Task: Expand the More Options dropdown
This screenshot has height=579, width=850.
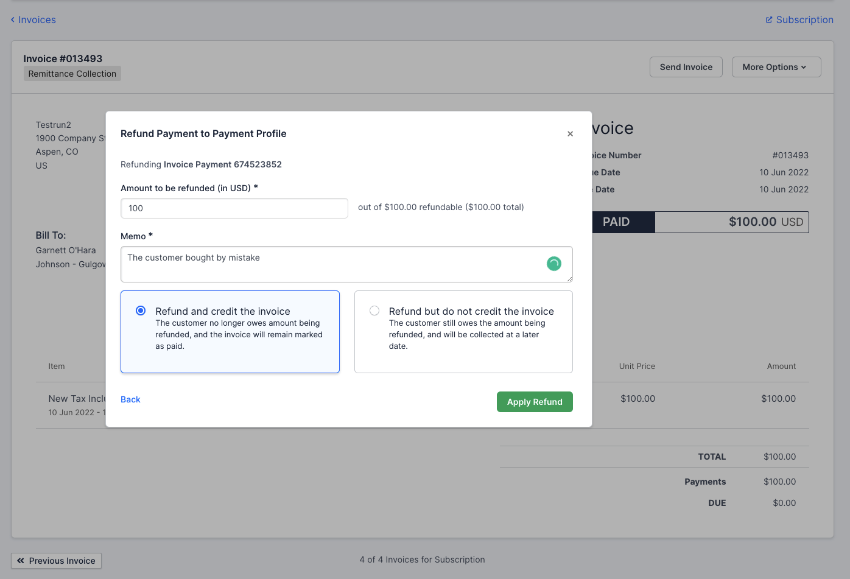Action: pos(776,67)
